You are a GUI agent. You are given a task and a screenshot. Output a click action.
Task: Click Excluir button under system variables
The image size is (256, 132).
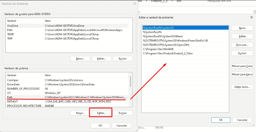click(x=123, y=113)
